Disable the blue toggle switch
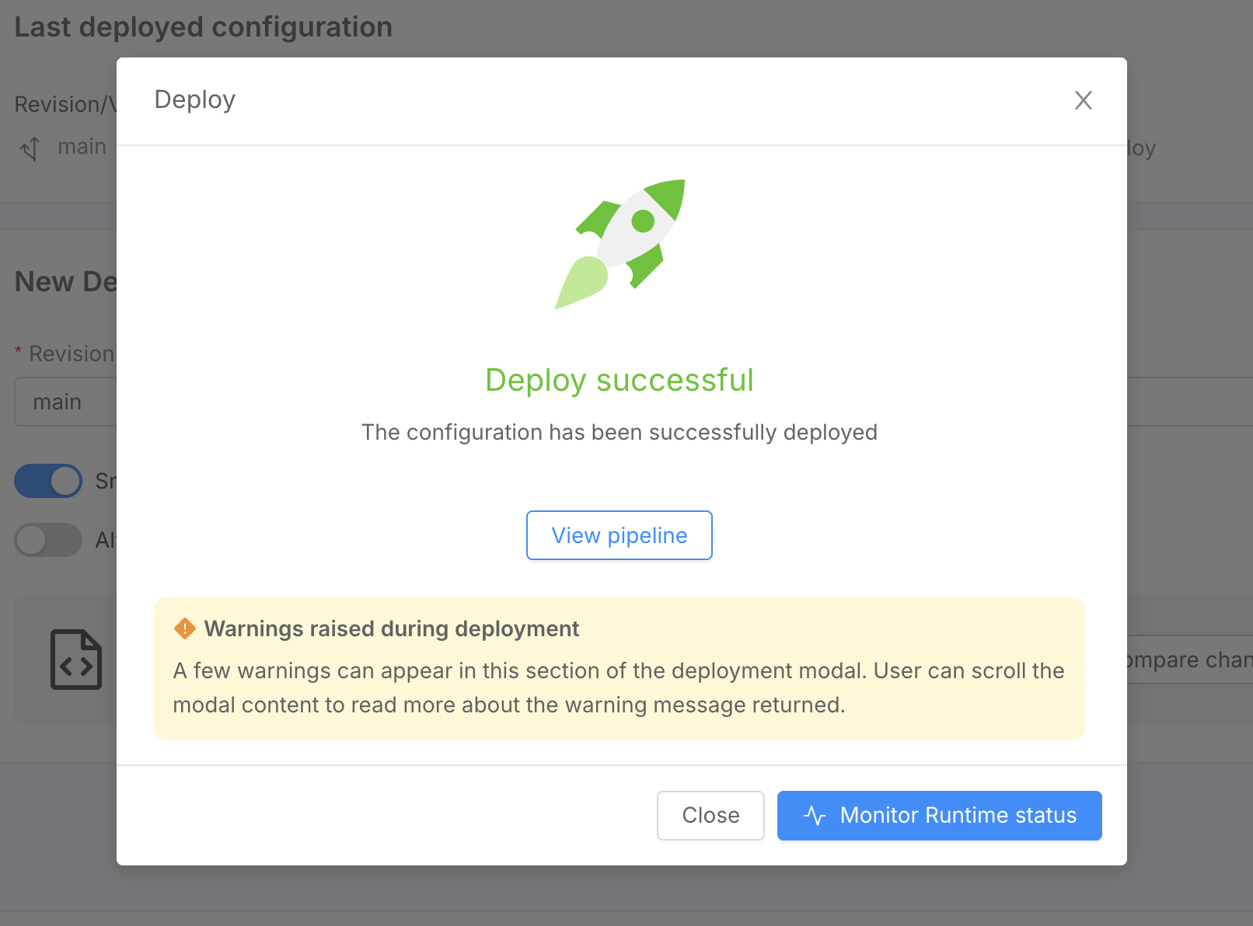The height and width of the screenshot is (926, 1253). coord(48,481)
